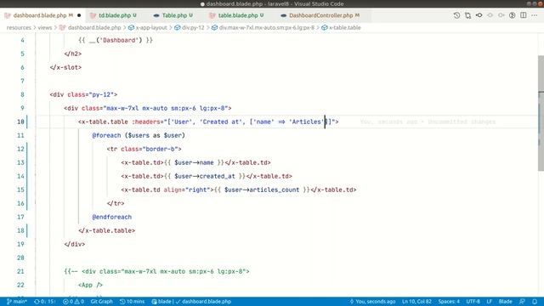Screen dimensions: 544x306
Task: Click the Ln 10, Col 82 position
Action: (x=416, y=301)
